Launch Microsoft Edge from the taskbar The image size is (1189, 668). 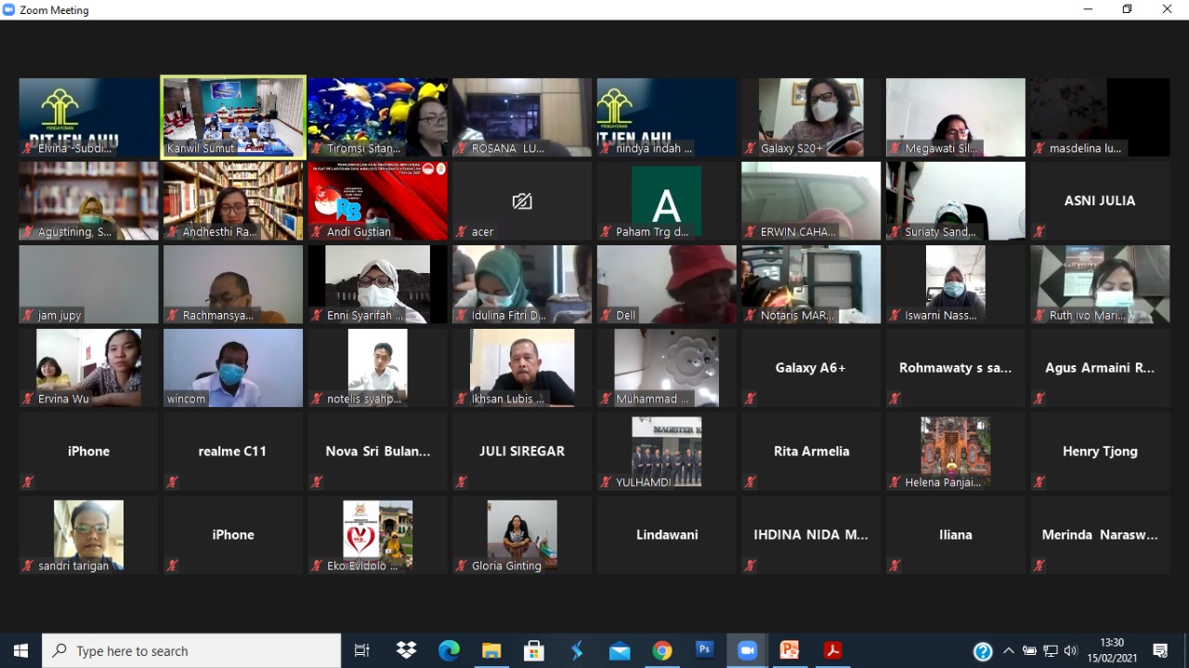(x=449, y=650)
